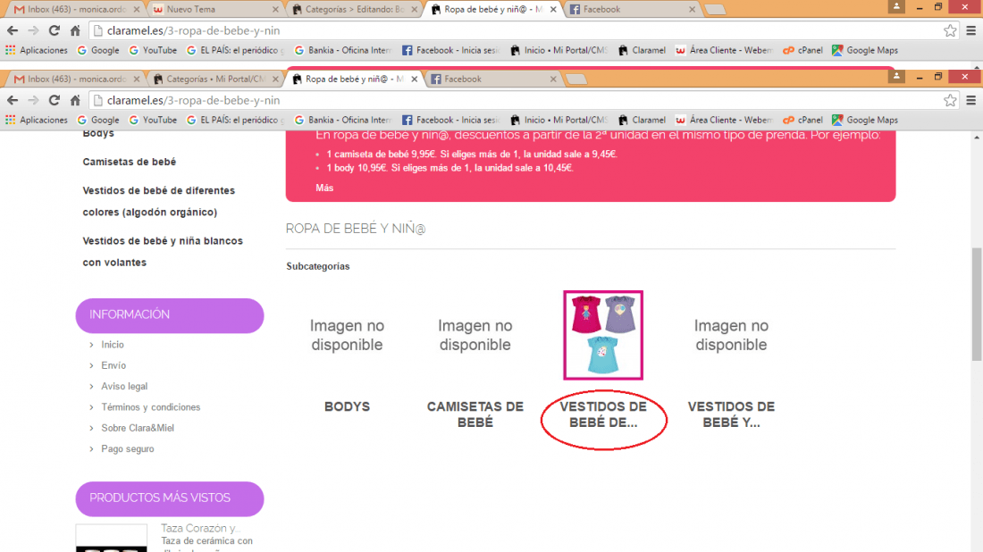Switch to Facebook tab in inner window
Screen dimensions: 983x552
492,79
